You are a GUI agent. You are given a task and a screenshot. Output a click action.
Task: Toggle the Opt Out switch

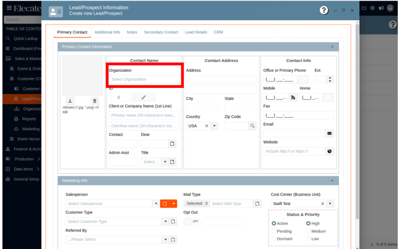[192, 221]
